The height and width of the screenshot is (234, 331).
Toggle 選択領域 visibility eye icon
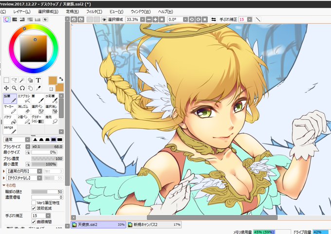pyautogui.click(x=104, y=19)
